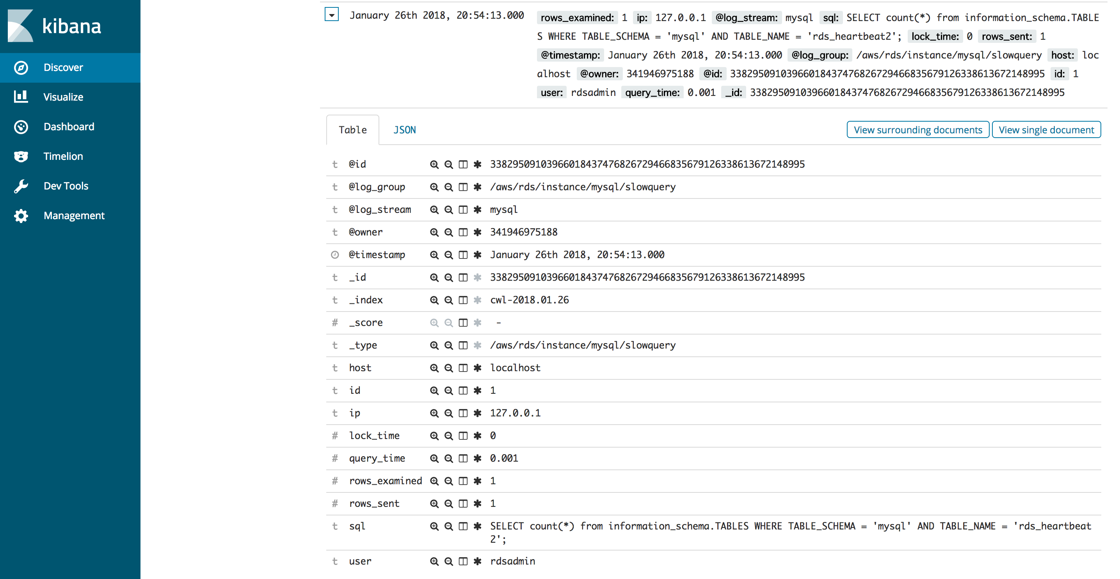Viewport: 1120px width, 579px height.
Task: Open Visualize in the sidebar
Action: (70, 97)
